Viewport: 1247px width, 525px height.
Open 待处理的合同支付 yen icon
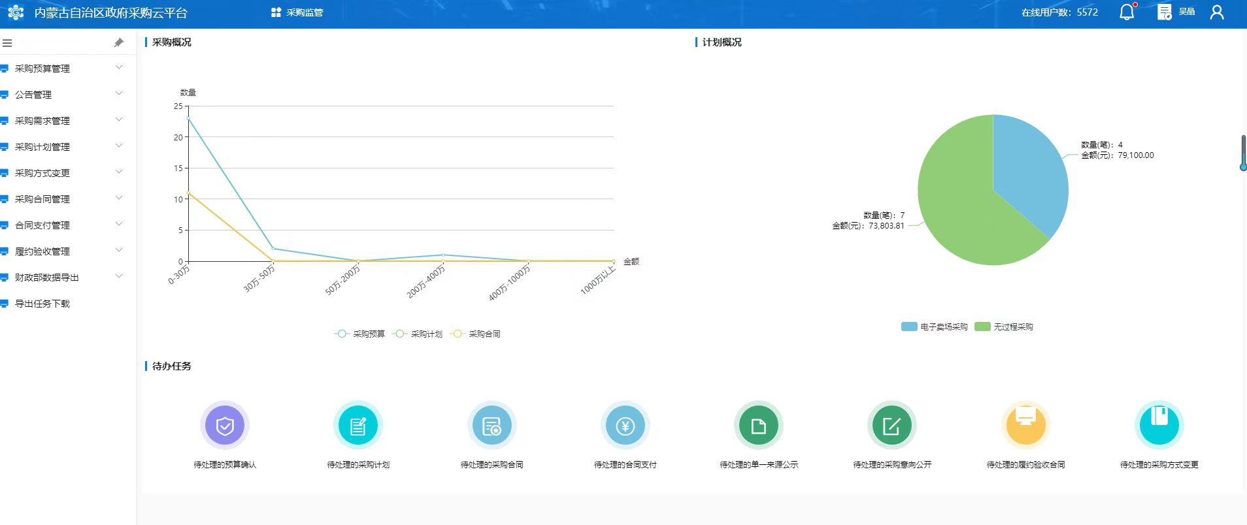coord(625,426)
